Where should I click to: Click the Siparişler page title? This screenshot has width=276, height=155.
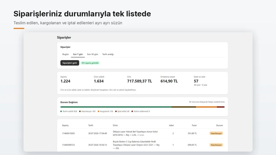tap(64, 38)
